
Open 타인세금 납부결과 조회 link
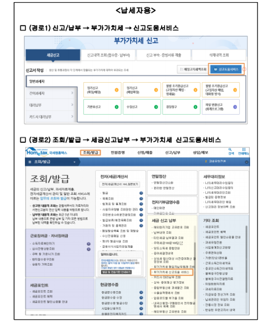(x=168, y=238)
